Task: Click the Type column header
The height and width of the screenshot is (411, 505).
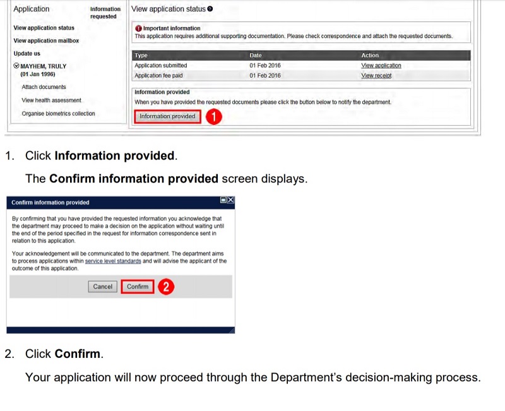Action: 141,56
